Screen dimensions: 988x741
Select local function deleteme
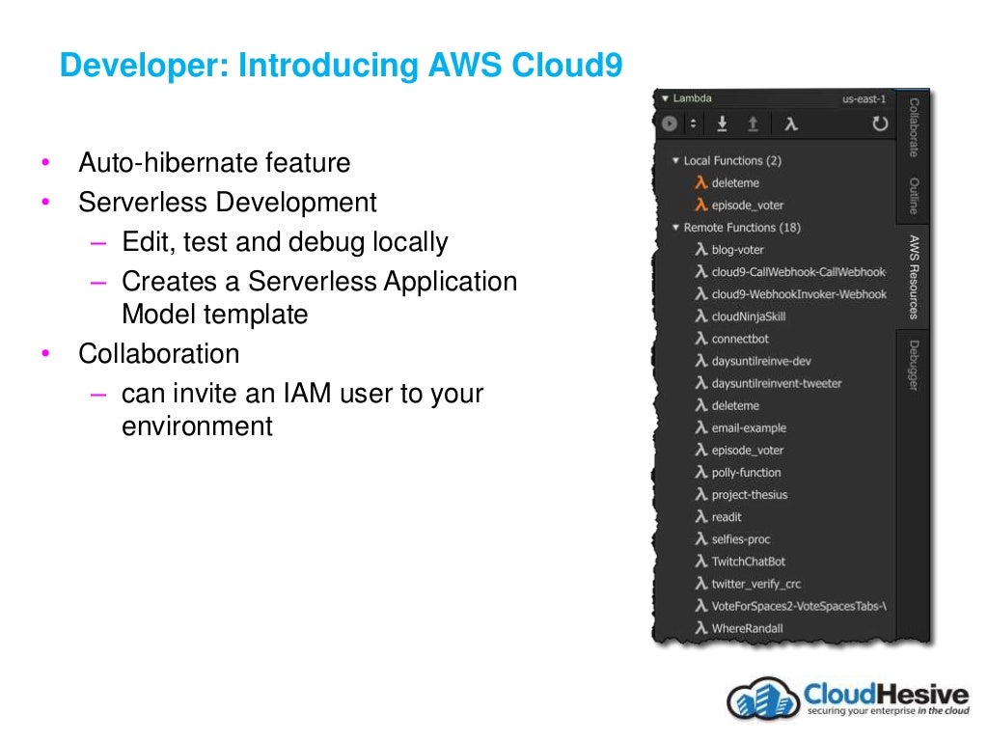point(735,183)
